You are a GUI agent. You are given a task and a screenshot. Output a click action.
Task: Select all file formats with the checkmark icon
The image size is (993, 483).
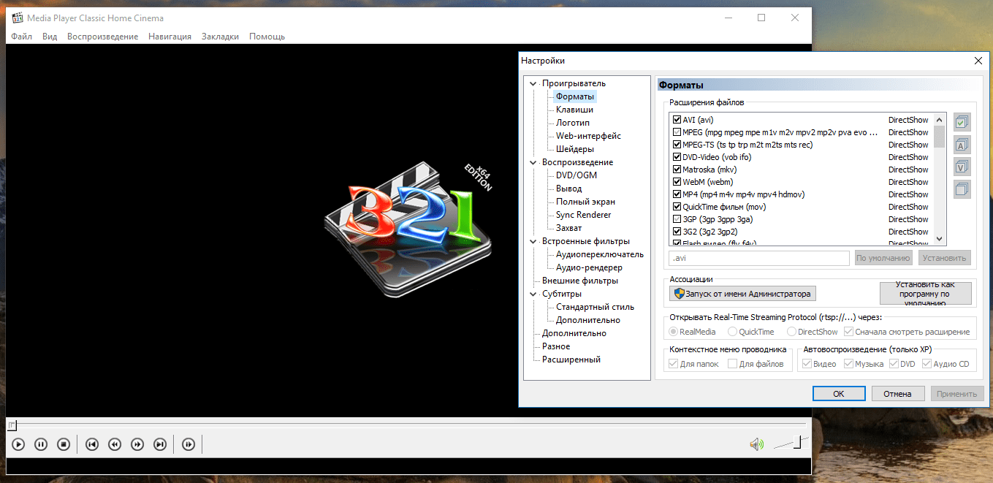(x=962, y=121)
